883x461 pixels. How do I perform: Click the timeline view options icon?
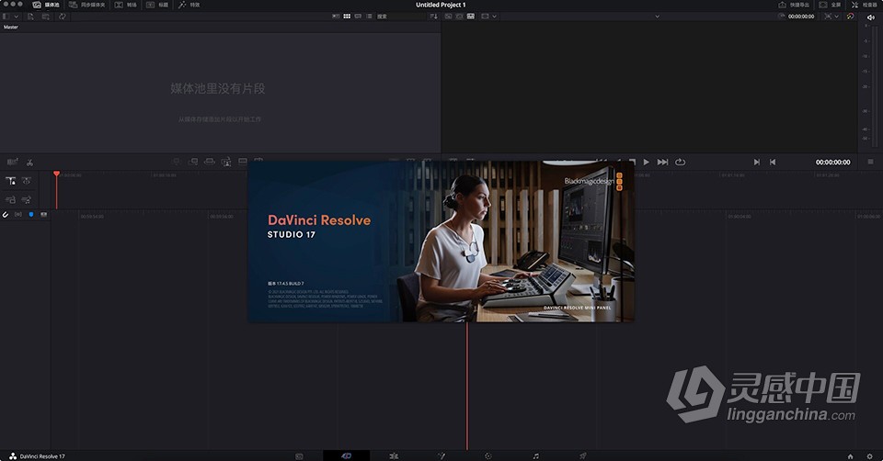point(44,215)
